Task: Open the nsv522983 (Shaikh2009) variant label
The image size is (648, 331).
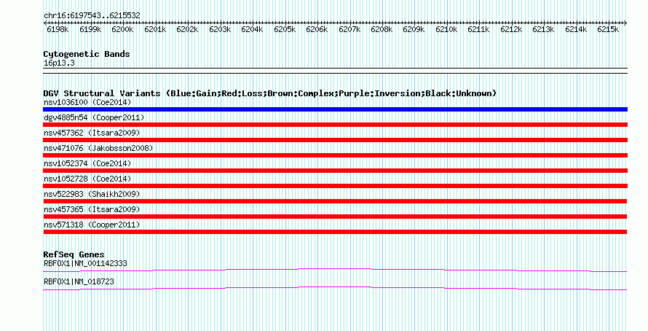Action: tap(92, 194)
